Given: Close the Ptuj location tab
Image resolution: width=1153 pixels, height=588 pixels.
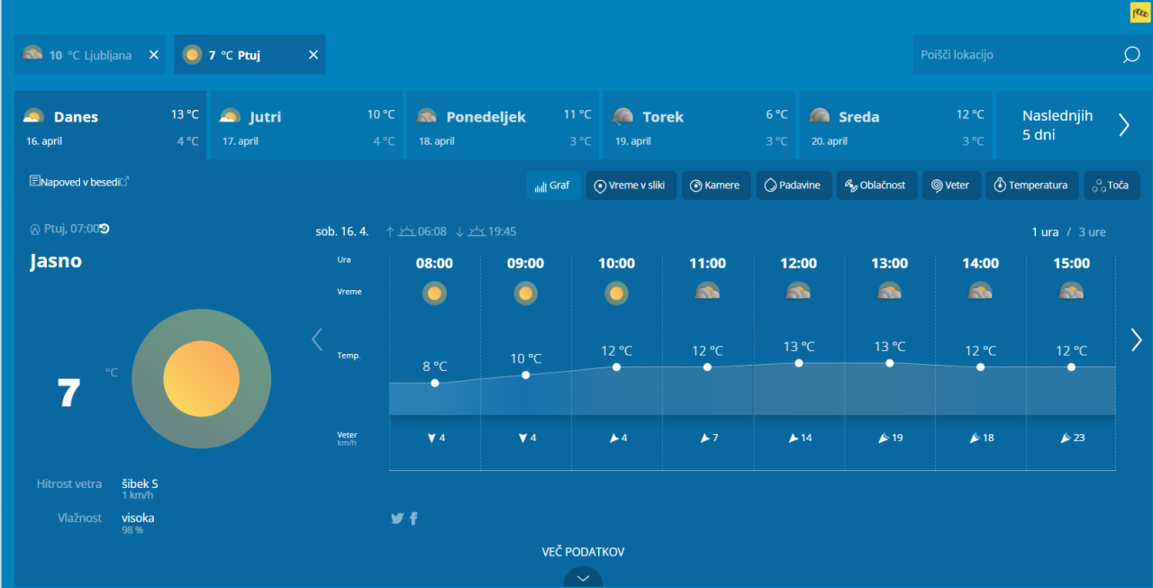Looking at the screenshot, I should (x=313, y=55).
